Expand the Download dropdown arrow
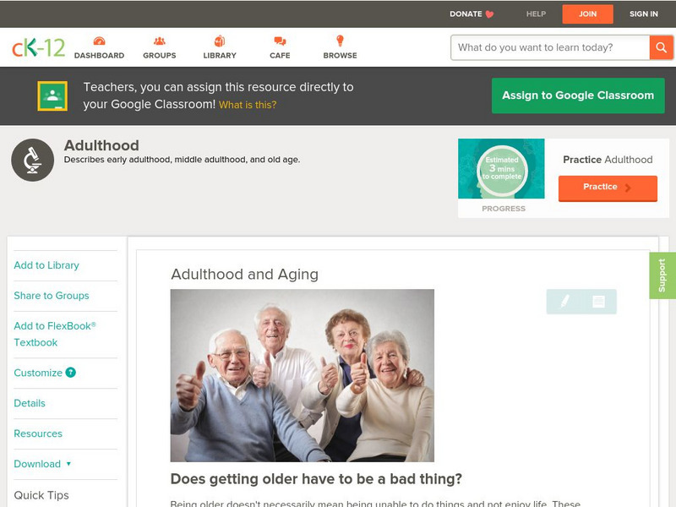Screen dimensions: 676x507 pos(68,464)
